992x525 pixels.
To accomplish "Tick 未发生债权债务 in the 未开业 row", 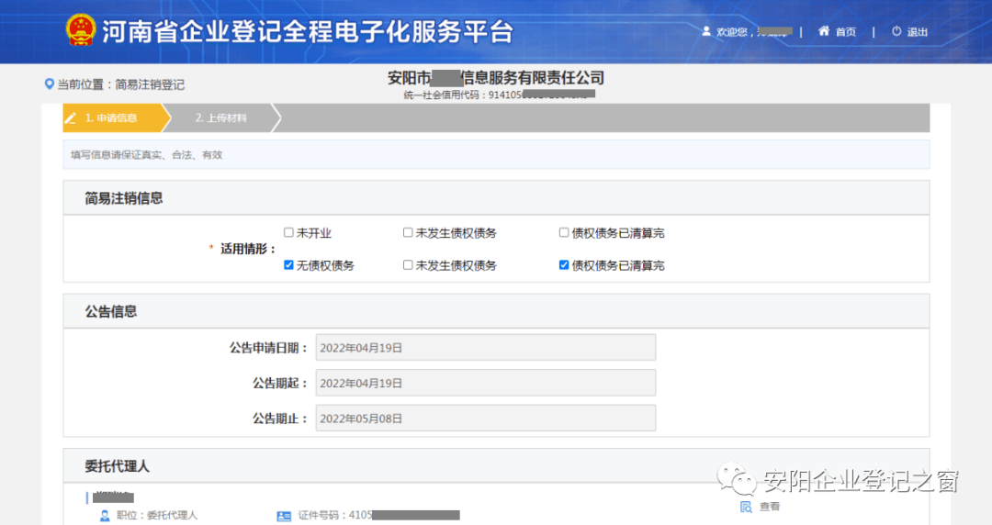I will (x=408, y=232).
